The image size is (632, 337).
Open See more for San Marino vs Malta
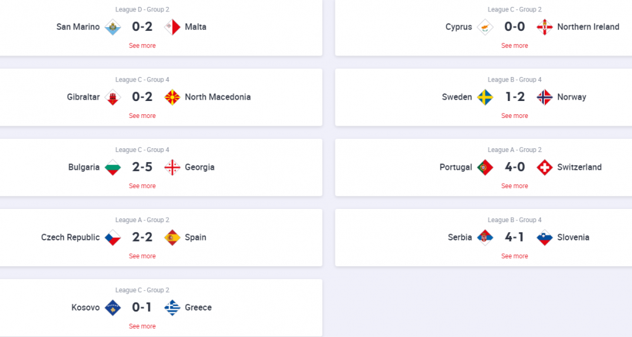coord(142,45)
